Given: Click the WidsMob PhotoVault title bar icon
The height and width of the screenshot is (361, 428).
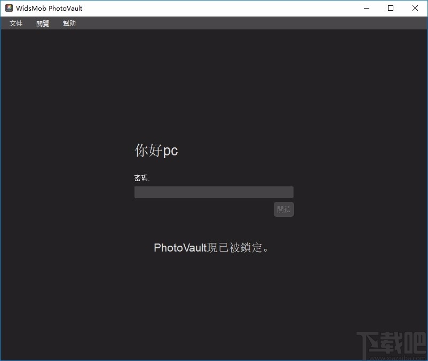Looking at the screenshot, I should [x=8, y=8].
